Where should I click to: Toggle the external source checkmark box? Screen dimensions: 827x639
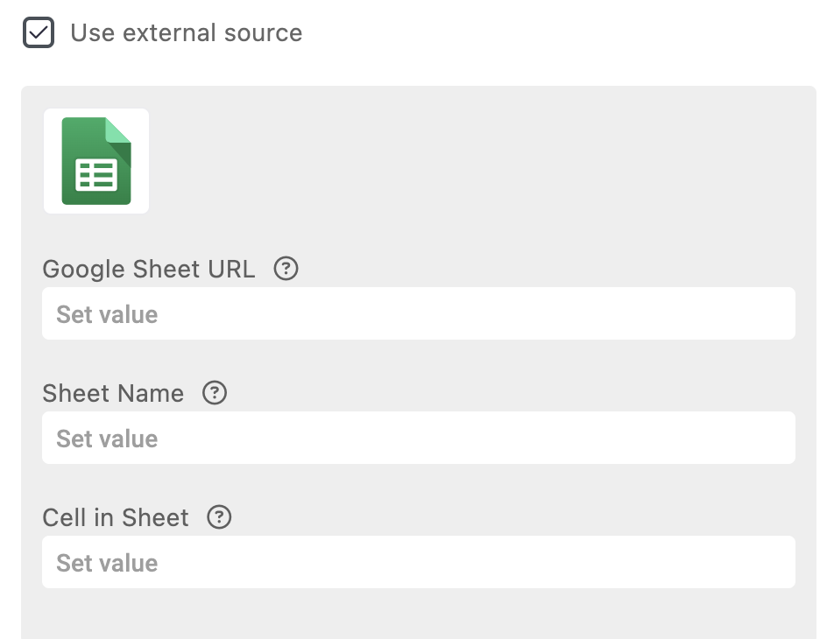[39, 33]
